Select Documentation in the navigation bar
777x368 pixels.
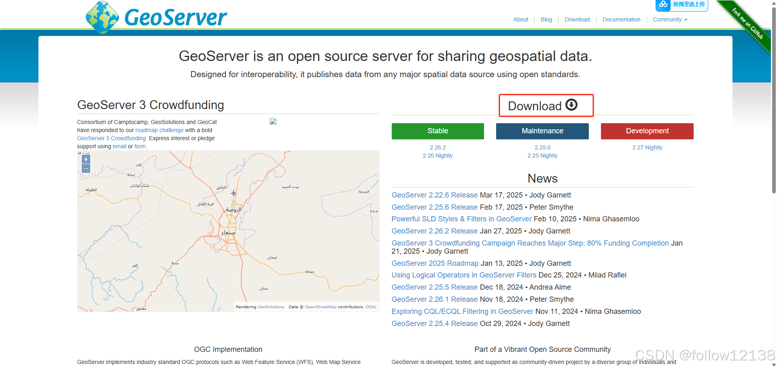click(x=621, y=19)
